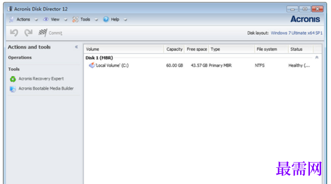Click the Acronis Recovery Expert label
Viewport: 331px width, 184px height.
[x=41, y=79]
